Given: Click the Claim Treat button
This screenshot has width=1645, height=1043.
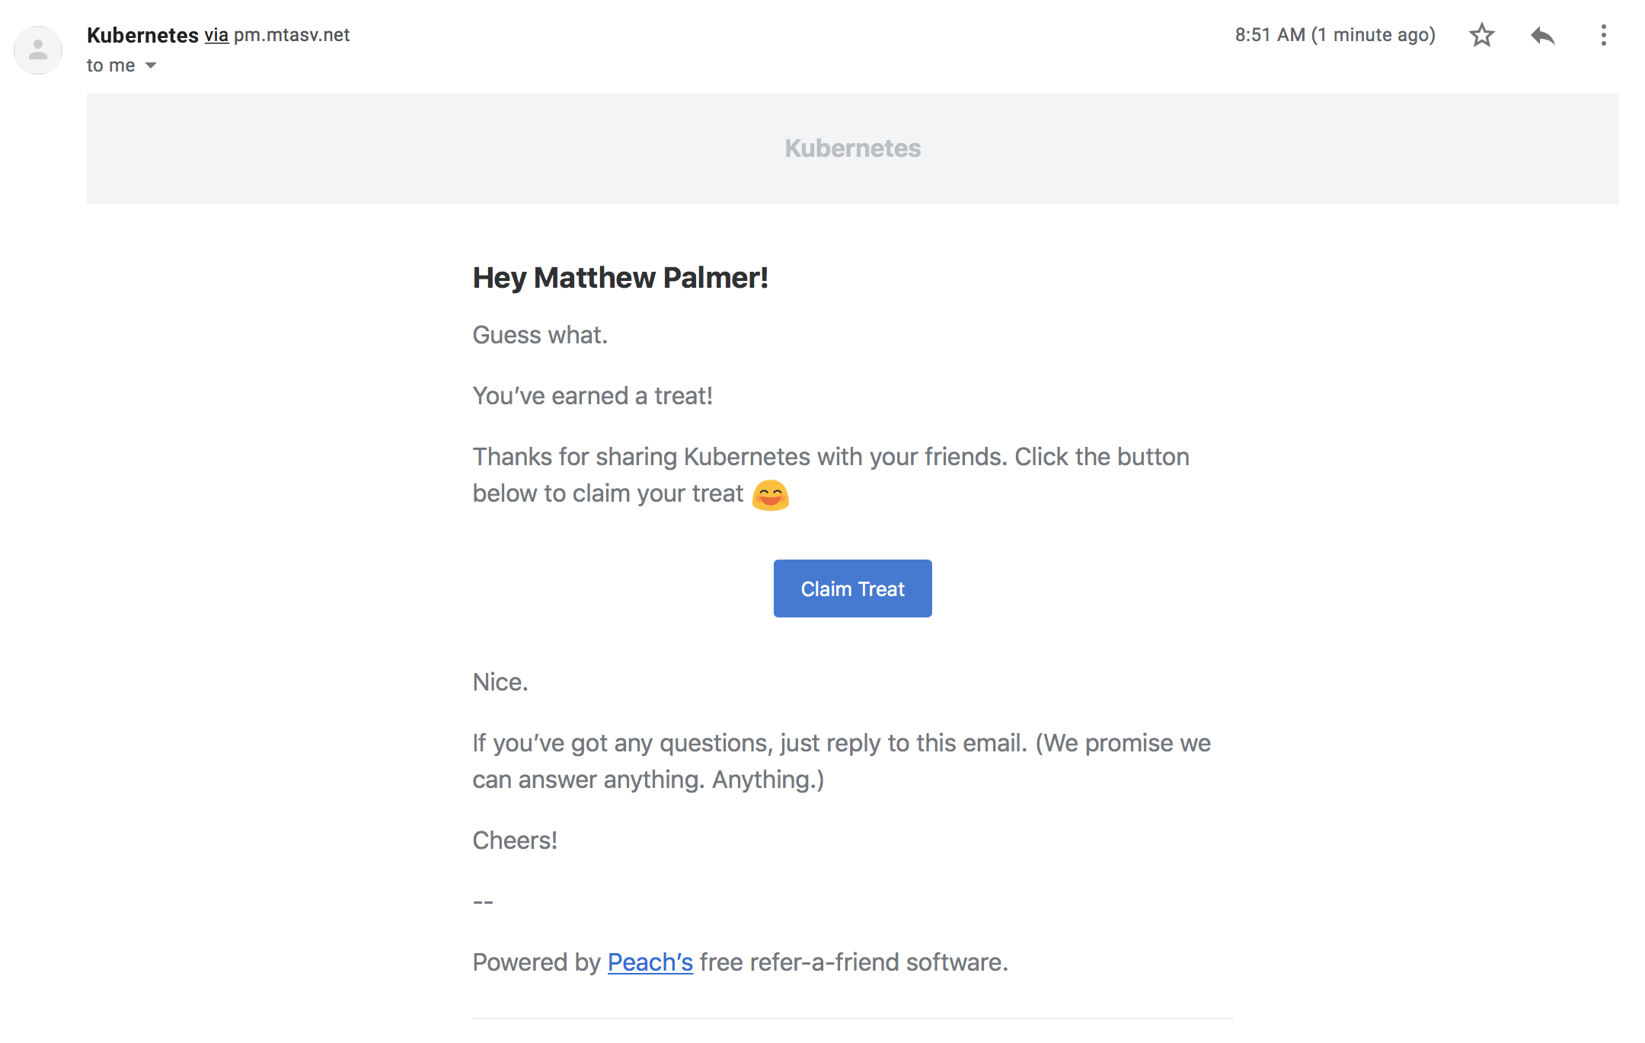Looking at the screenshot, I should 852,588.
